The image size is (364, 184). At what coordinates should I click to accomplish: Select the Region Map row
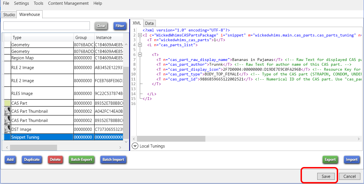tap(63, 58)
